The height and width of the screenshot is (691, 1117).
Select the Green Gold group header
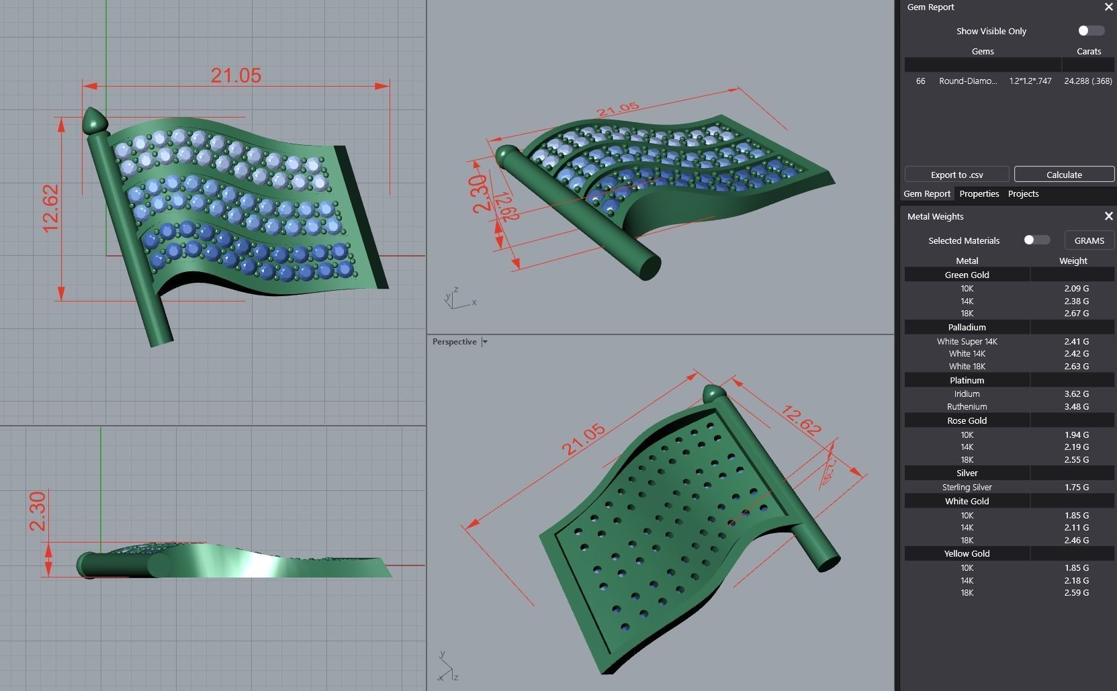[967, 275]
